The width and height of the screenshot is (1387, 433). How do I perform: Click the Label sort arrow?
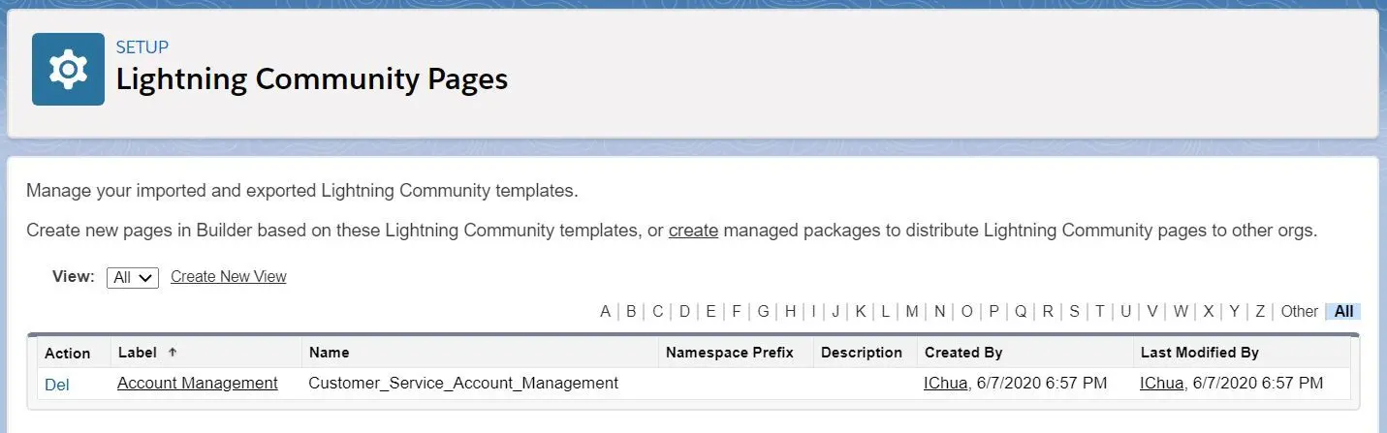coord(173,353)
